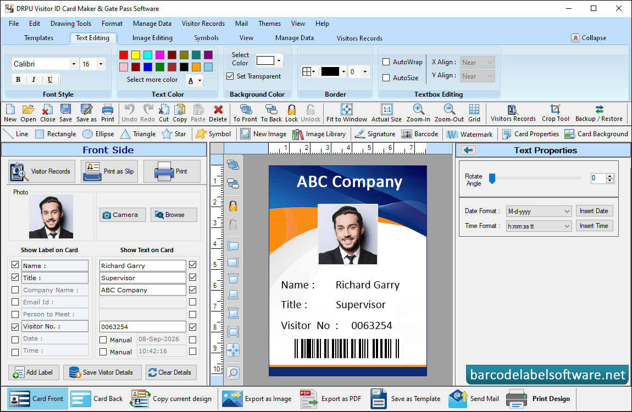Click the Insert Time button
632x412 pixels.
(x=594, y=226)
